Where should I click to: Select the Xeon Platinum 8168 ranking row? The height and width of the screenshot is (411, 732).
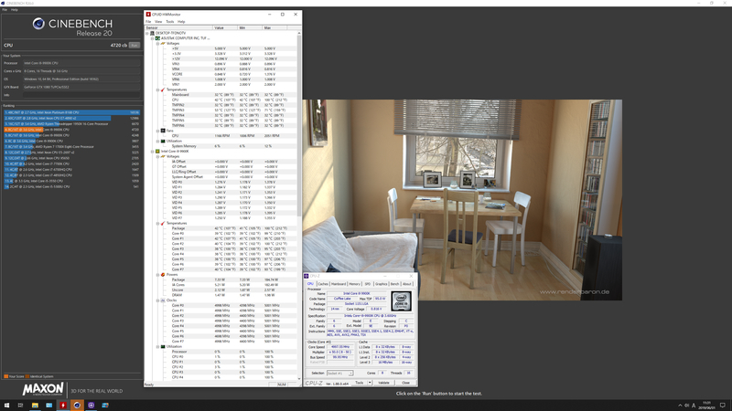coord(72,112)
